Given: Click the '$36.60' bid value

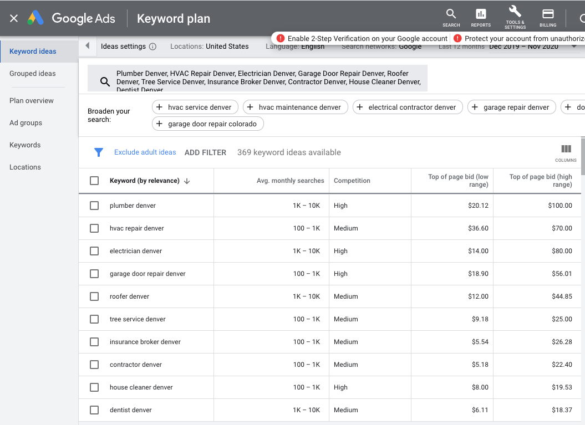Looking at the screenshot, I should 479,228.
